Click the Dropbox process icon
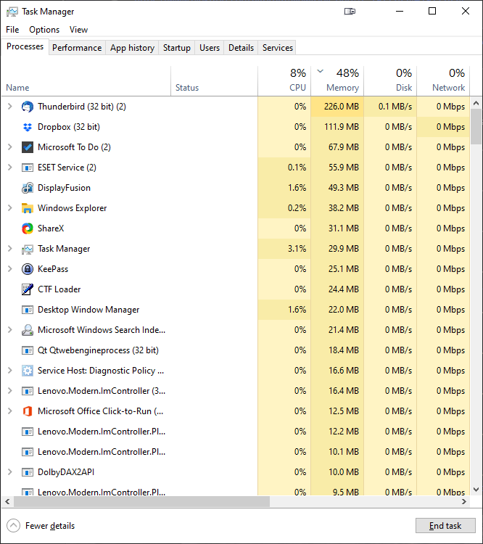This screenshot has width=483, height=544. [28, 127]
